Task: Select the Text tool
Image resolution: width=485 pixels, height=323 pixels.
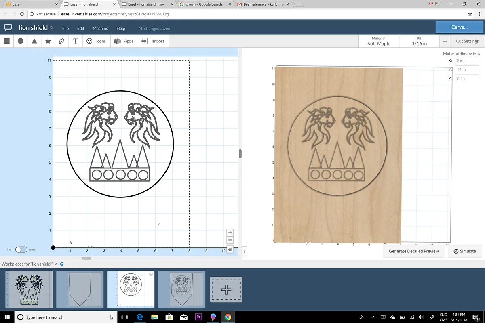Action: [x=76, y=41]
